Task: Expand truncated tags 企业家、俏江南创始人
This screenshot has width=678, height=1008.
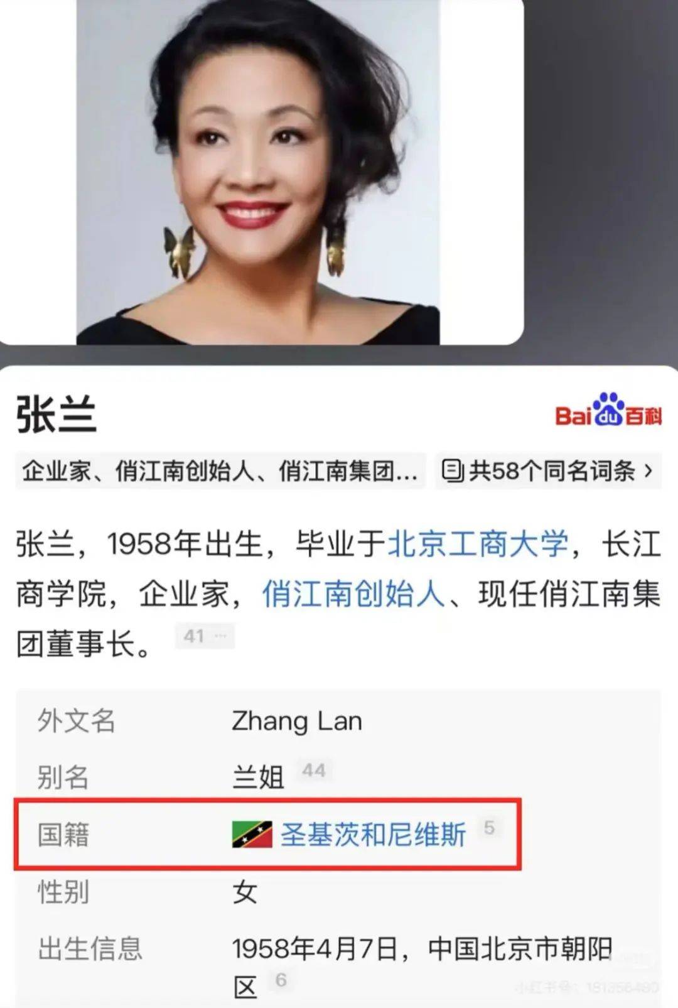Action: [x=220, y=471]
